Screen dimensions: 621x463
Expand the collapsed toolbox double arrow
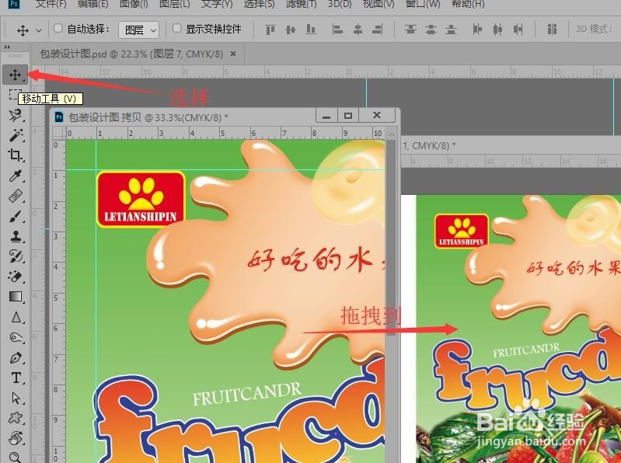7,47
